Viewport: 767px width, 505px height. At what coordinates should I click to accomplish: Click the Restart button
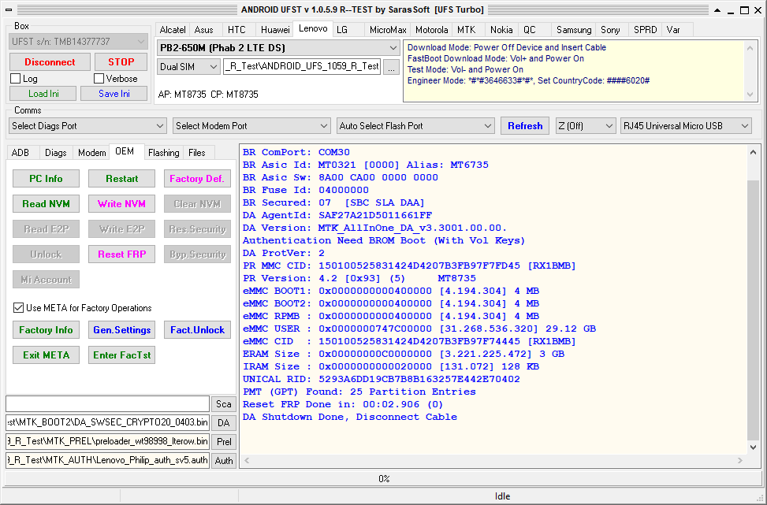coord(122,178)
